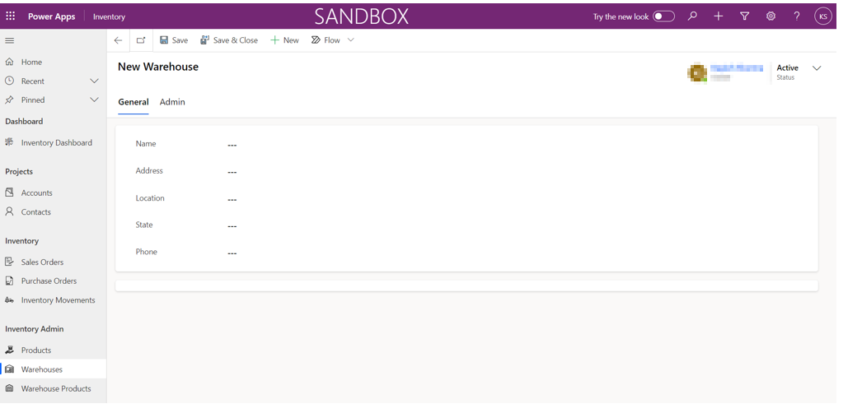
Task: Expand the Recent section chevron
Action: pyautogui.click(x=94, y=81)
